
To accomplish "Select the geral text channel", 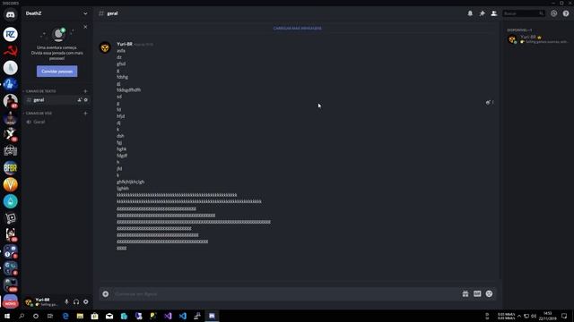I will [57, 100].
